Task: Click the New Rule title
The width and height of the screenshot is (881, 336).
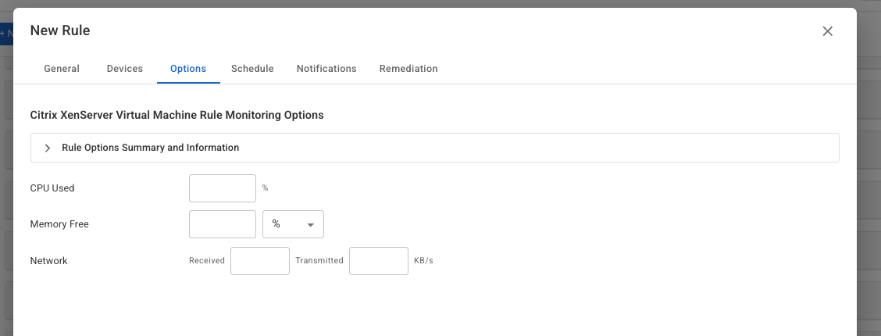Action: tap(60, 30)
